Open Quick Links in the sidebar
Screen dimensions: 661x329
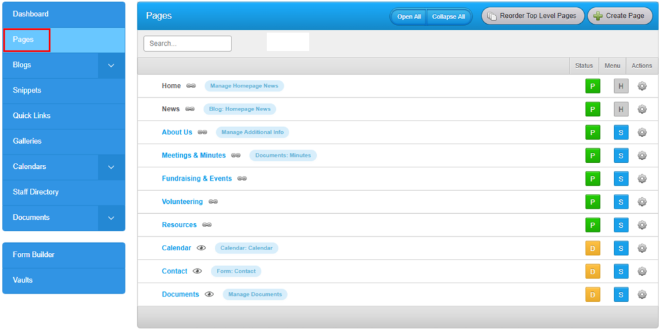pyautogui.click(x=64, y=116)
